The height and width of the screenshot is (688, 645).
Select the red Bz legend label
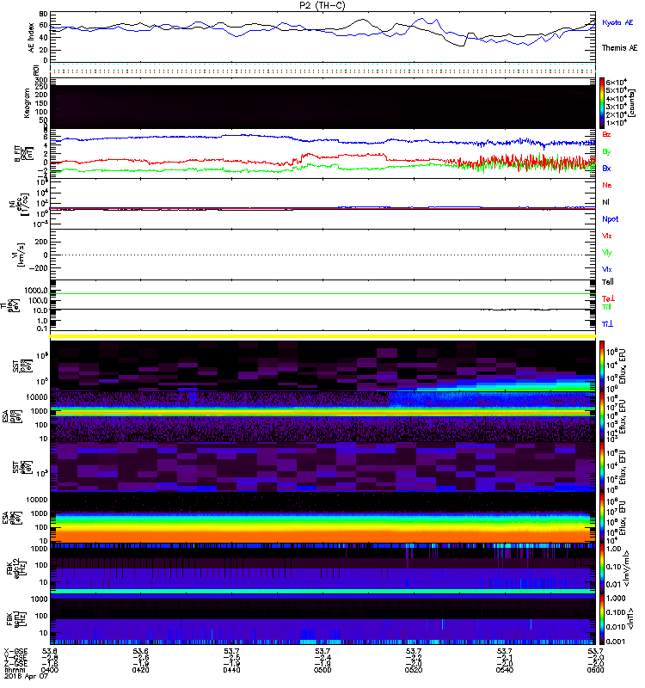[x=605, y=135]
